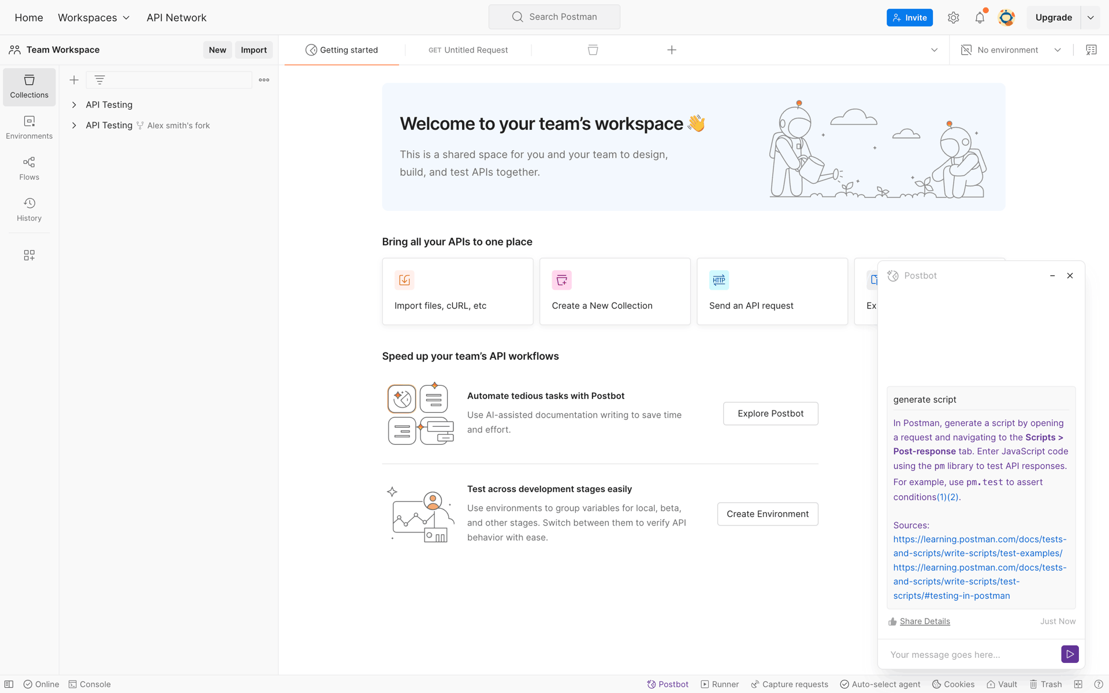Open the test-examples documentation link
The image size is (1109, 693).
tap(980, 546)
